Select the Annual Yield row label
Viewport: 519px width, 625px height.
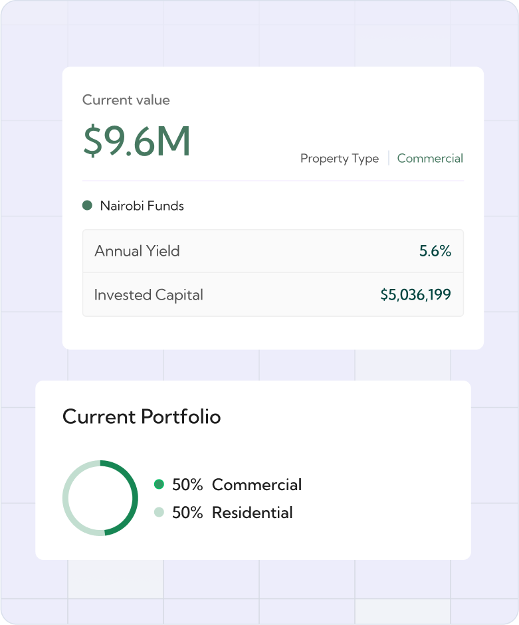[x=137, y=251]
